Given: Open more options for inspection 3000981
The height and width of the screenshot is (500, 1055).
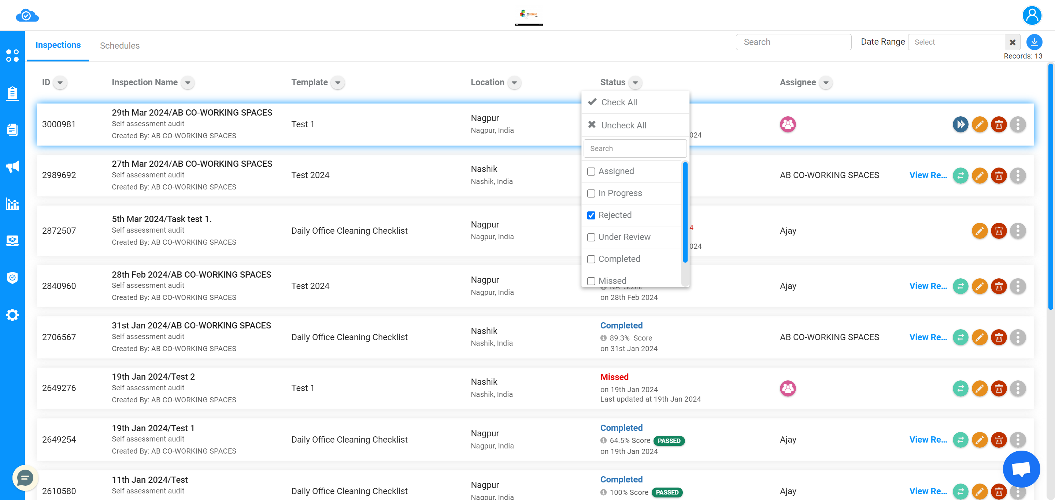Looking at the screenshot, I should (1018, 124).
